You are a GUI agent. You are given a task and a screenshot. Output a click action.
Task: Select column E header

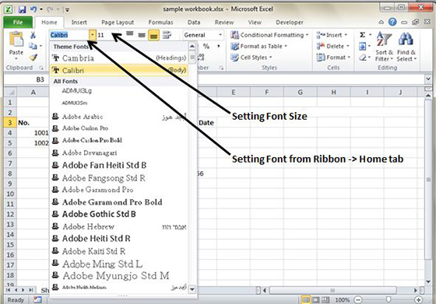coord(234,92)
